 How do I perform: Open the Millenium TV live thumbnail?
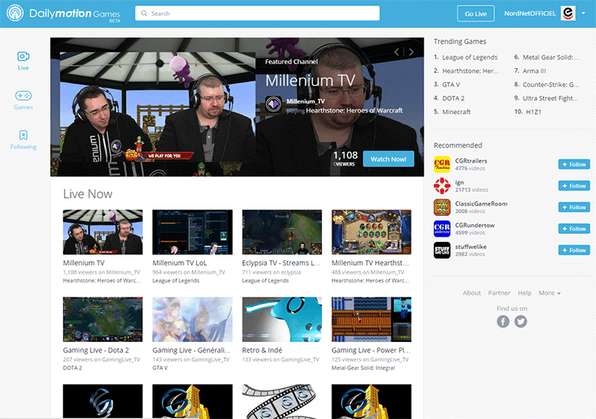point(103,232)
